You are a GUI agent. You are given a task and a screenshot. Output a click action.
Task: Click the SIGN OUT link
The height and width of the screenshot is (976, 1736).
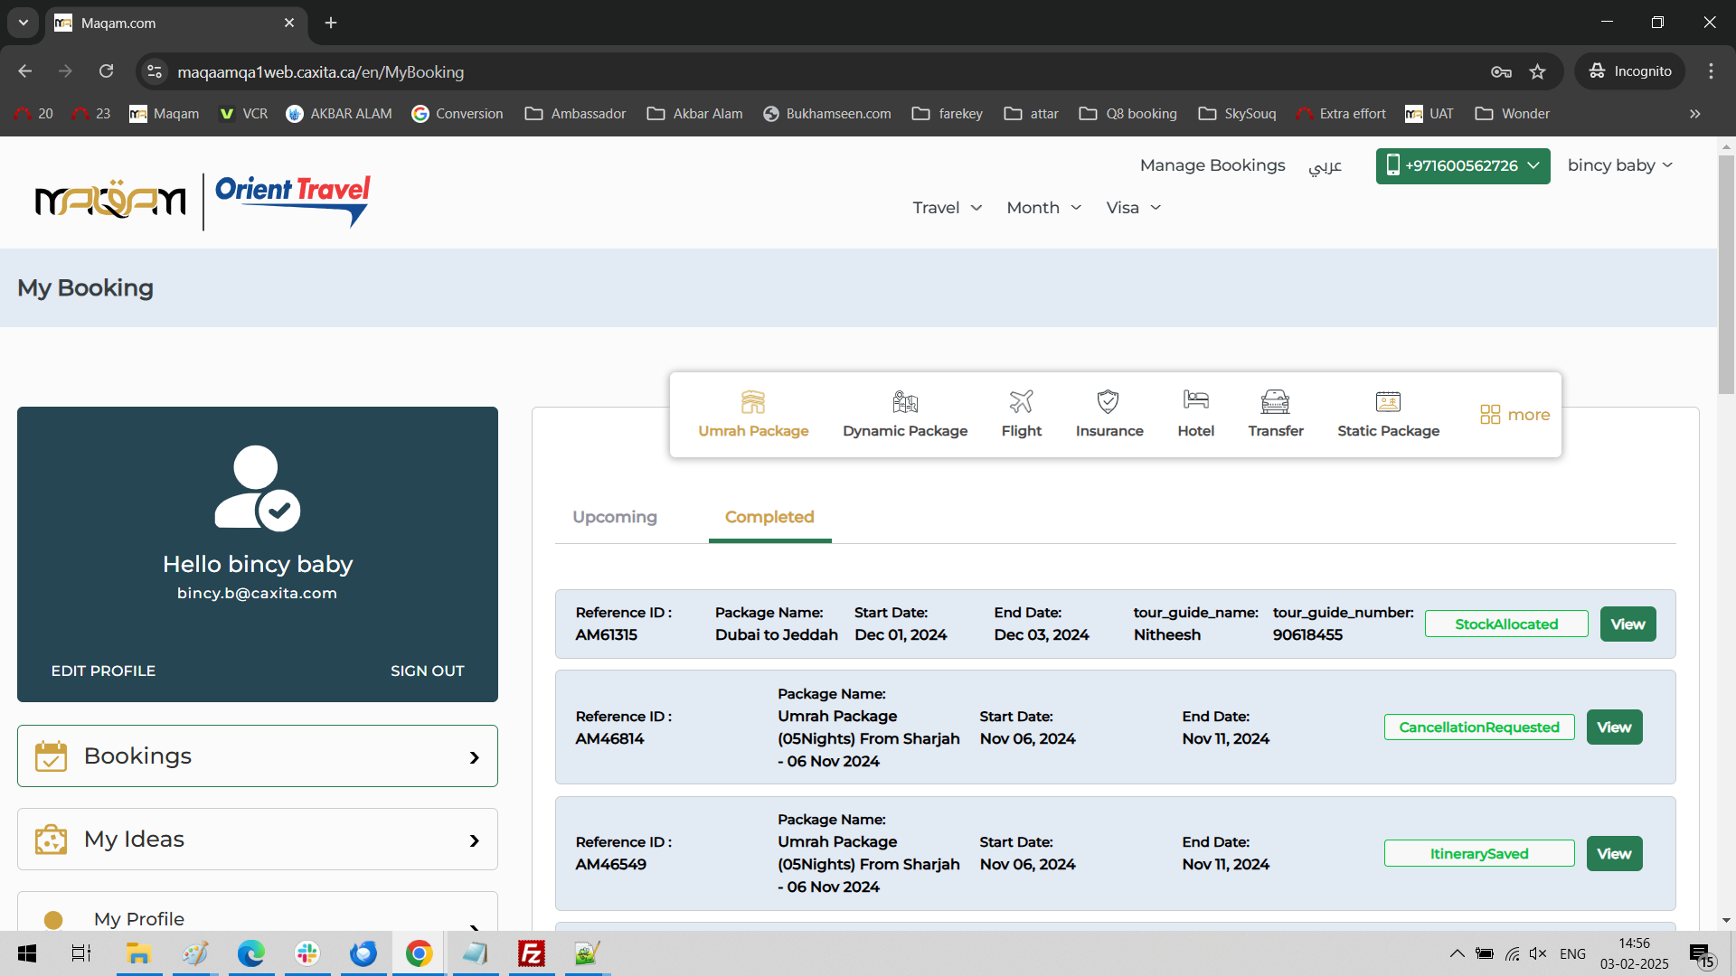click(427, 671)
